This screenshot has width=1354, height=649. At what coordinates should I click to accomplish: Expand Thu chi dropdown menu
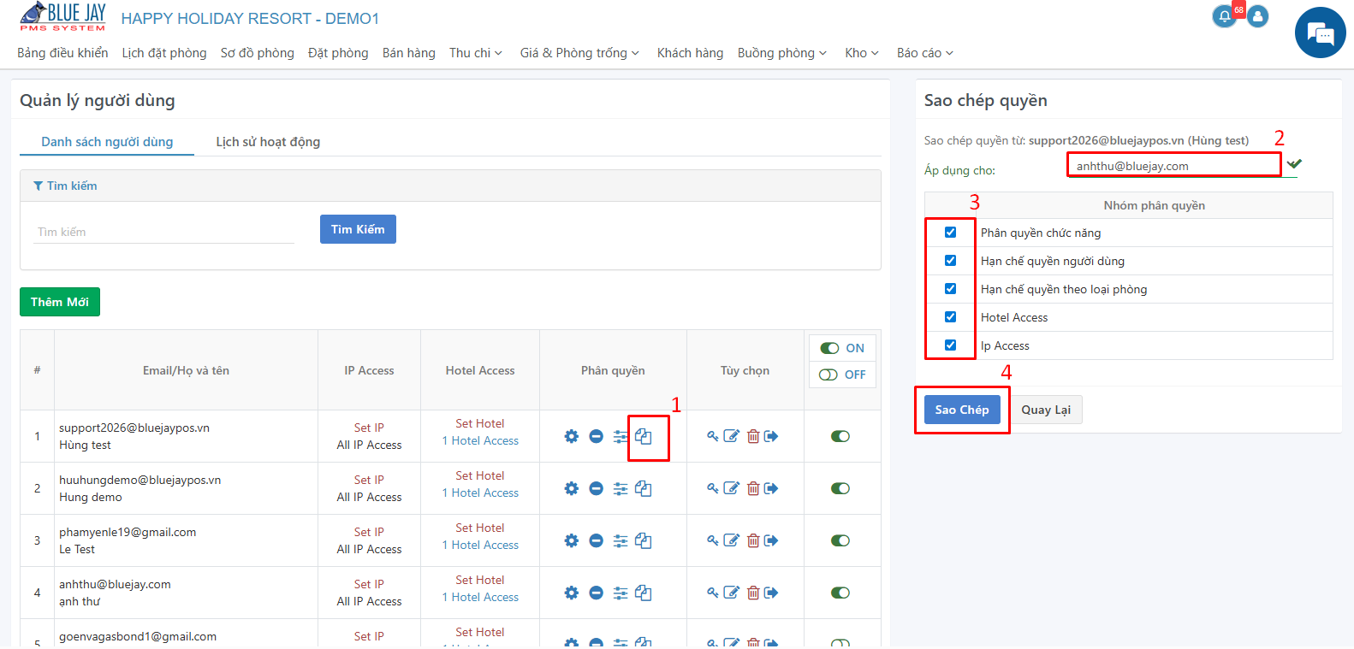click(x=476, y=53)
